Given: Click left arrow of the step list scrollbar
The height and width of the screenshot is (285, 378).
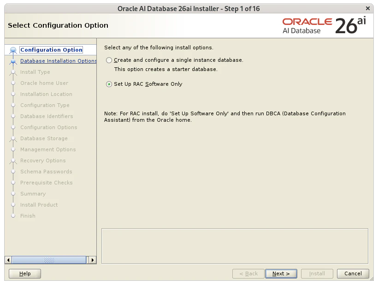Looking at the screenshot, I should coord(8,260).
